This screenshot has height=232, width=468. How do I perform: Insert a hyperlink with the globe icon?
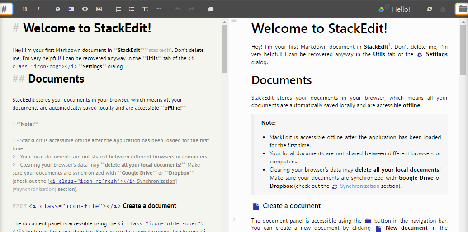coord(58,9)
